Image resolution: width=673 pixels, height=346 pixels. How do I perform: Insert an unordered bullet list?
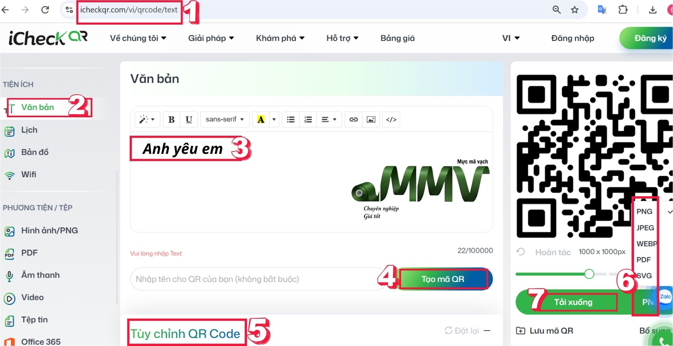(x=291, y=119)
